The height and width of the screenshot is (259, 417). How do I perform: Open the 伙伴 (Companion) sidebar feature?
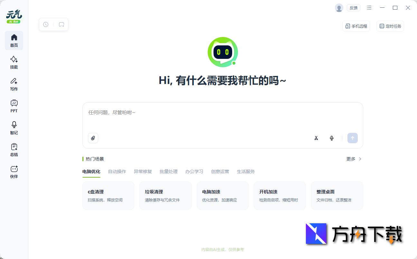point(14,171)
